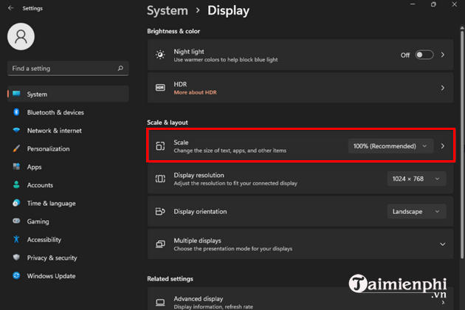This screenshot has width=465, height=310.
Task: Click the Accounts person icon
Action: (16, 185)
